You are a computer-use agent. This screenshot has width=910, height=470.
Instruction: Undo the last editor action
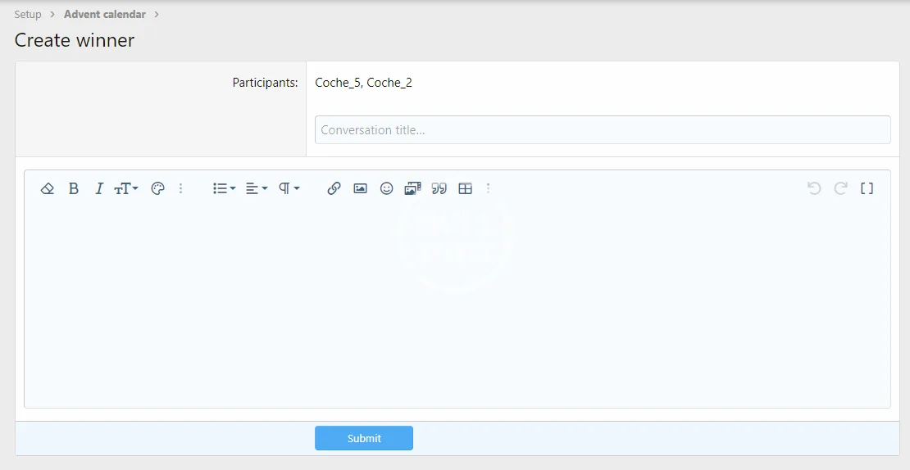[x=814, y=188]
